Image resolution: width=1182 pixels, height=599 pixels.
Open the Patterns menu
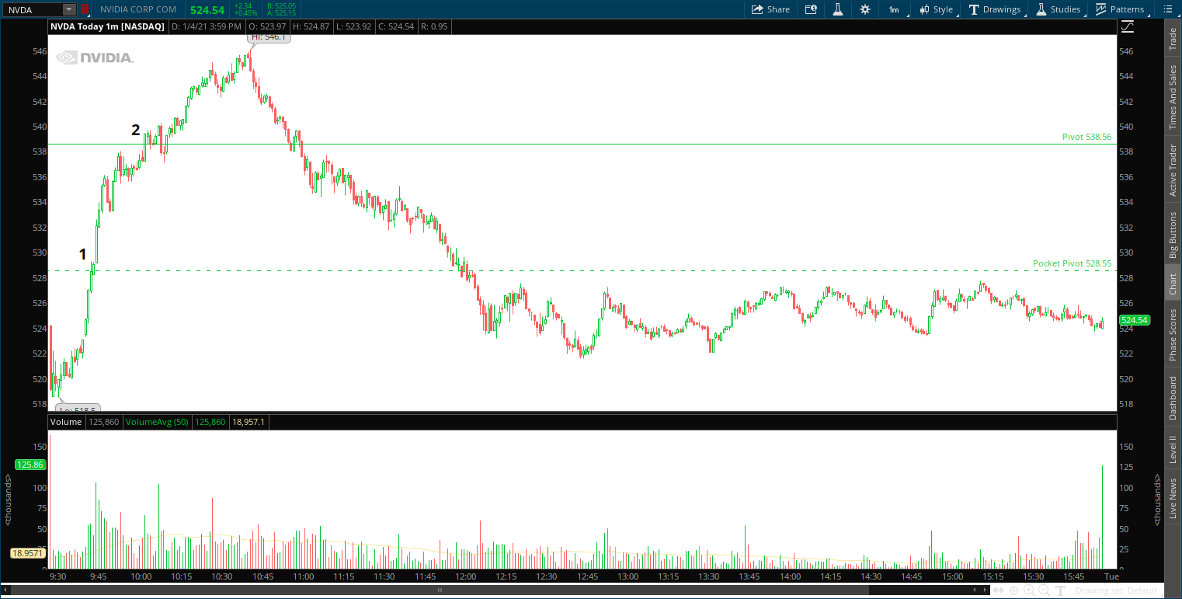point(1119,9)
